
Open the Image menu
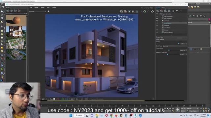43,8
